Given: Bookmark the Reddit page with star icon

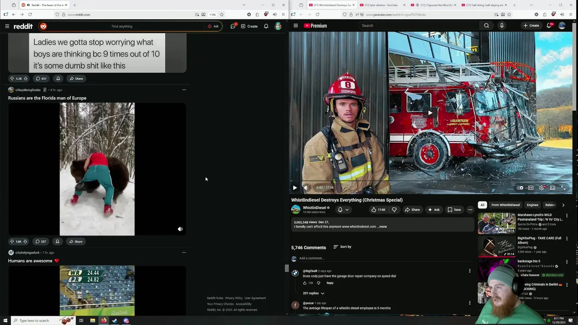Looking at the screenshot, I should 222,14.
